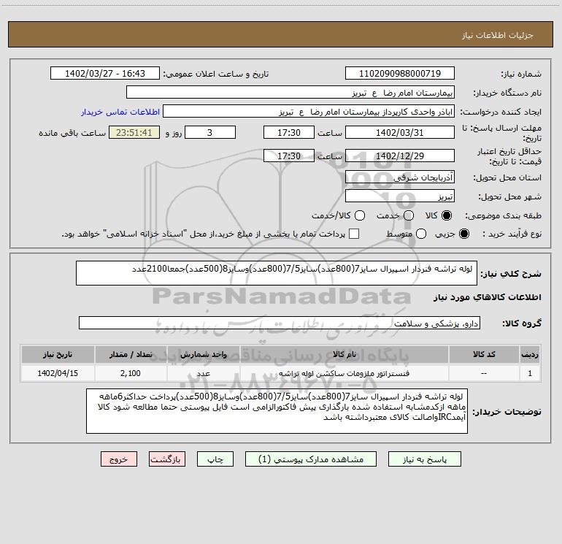562x544 pixels.
Task: Click واحد شمارش column header
Action: pos(203,354)
